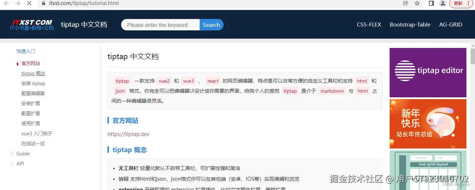The height and width of the screenshot is (190, 475).
Task: Click the vue3 tag
Action: point(189,81)
